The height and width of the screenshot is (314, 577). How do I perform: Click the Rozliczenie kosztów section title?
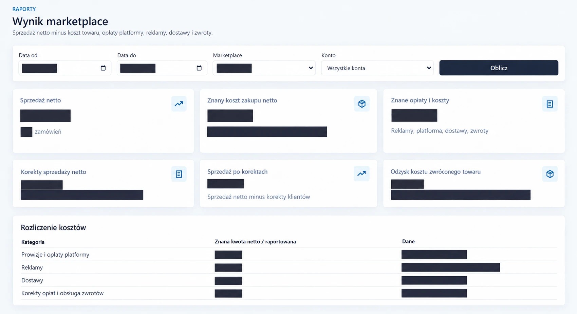click(x=53, y=227)
